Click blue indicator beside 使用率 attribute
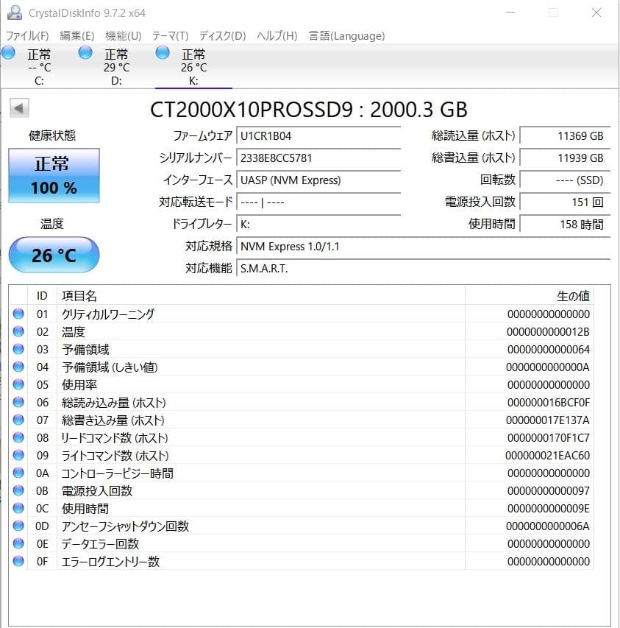 pyautogui.click(x=20, y=385)
